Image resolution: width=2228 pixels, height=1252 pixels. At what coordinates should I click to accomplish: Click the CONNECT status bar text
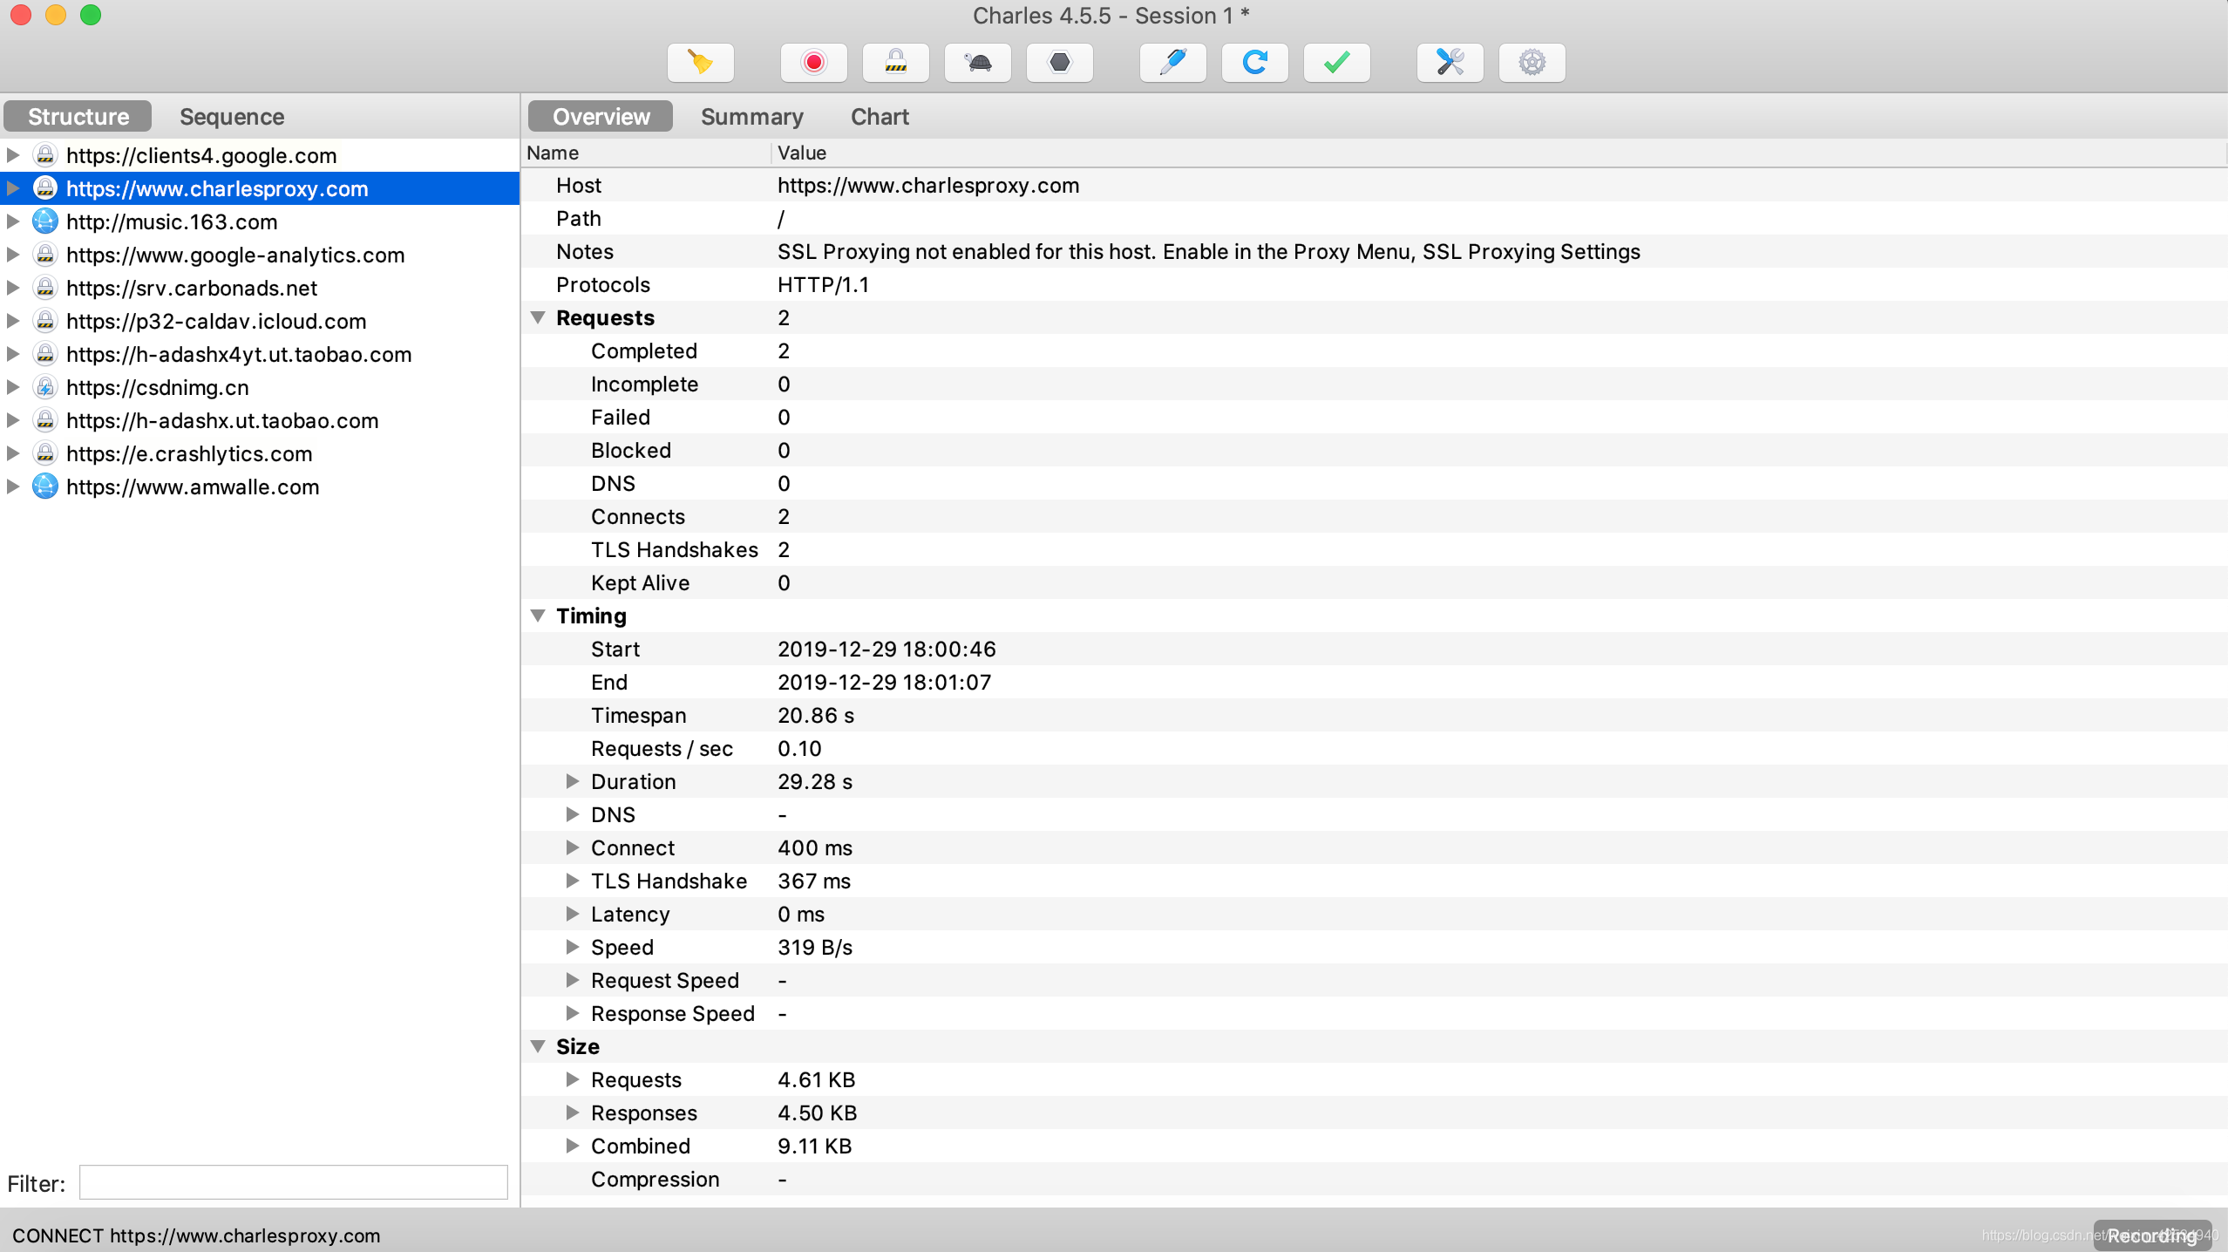tap(196, 1235)
